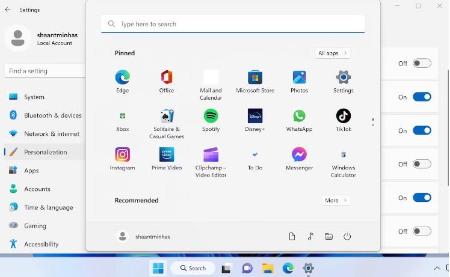Turn on the last toggle in Settings
The width and height of the screenshot is (450, 277).
point(422,231)
